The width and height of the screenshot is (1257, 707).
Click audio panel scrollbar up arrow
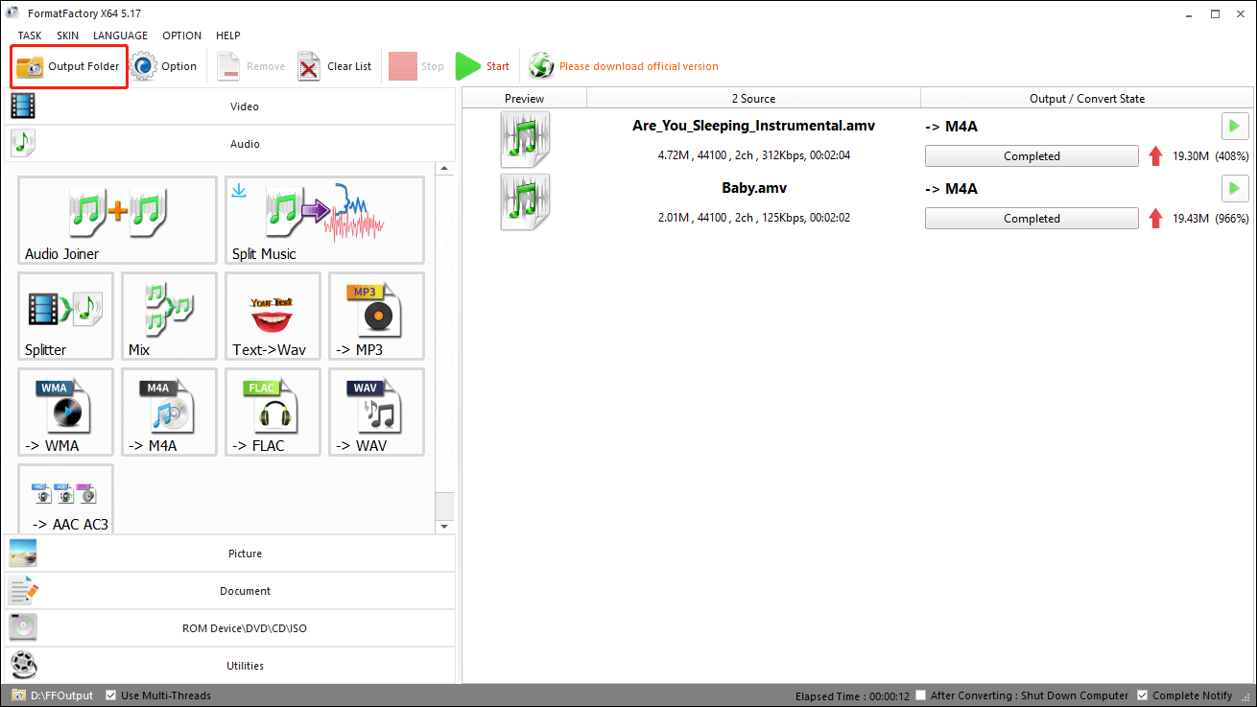point(444,169)
